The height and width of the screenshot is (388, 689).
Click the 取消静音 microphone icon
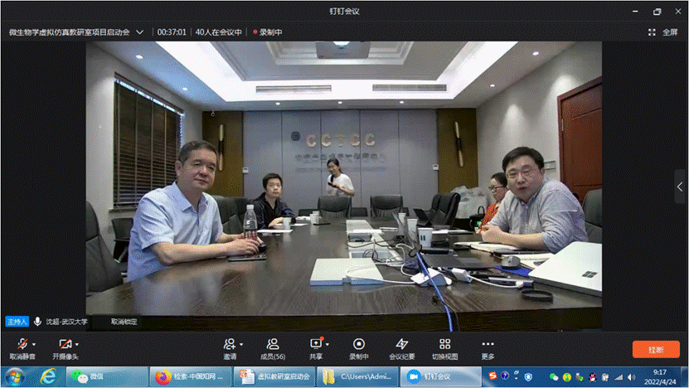[x=21, y=344]
